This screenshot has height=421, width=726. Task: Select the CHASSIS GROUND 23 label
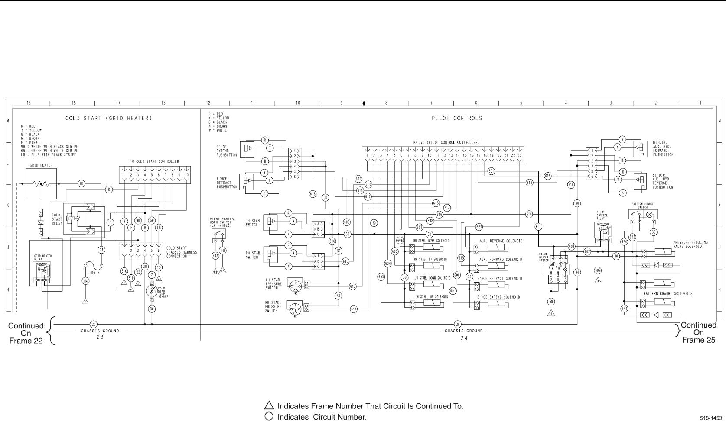(x=100, y=334)
